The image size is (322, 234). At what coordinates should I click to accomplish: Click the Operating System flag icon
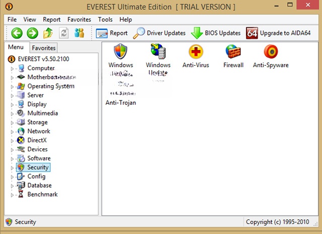[21, 86]
